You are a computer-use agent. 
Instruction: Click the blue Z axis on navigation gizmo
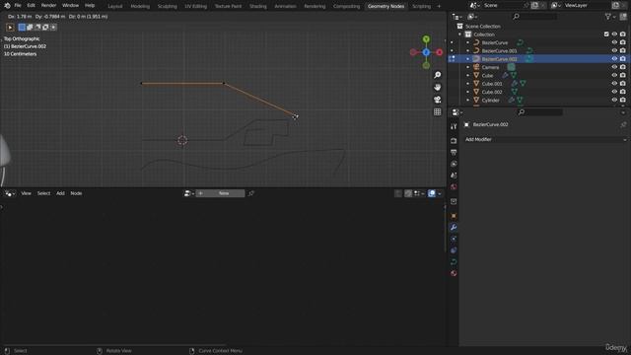426,52
